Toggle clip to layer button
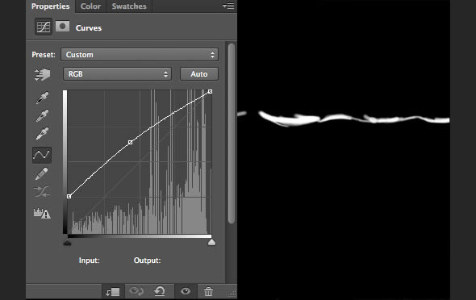The width and height of the screenshot is (476, 300). point(113,292)
